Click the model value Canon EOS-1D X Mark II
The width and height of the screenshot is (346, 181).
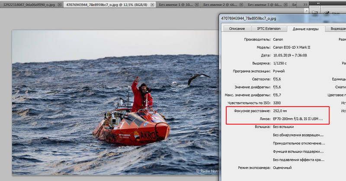[x=292, y=47]
